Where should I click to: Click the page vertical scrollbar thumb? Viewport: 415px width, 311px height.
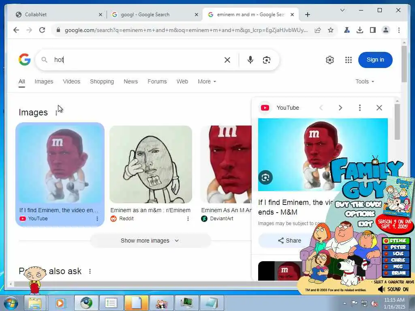tap(404, 64)
